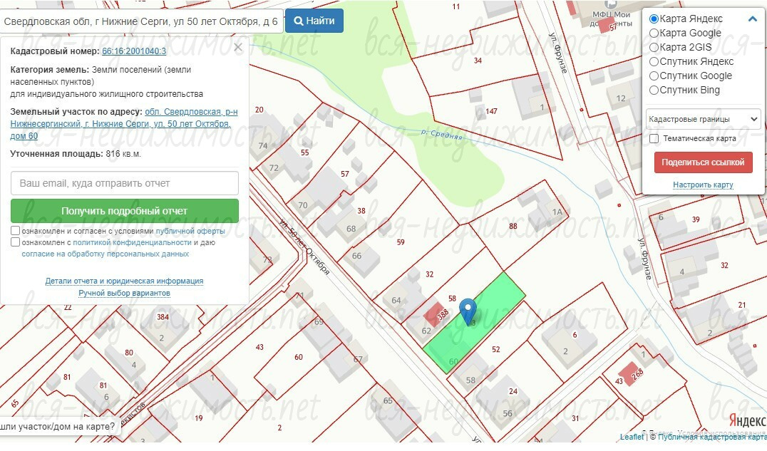Click the Найти search button
Screen dimensions: 767x451
pyautogui.click(x=314, y=21)
